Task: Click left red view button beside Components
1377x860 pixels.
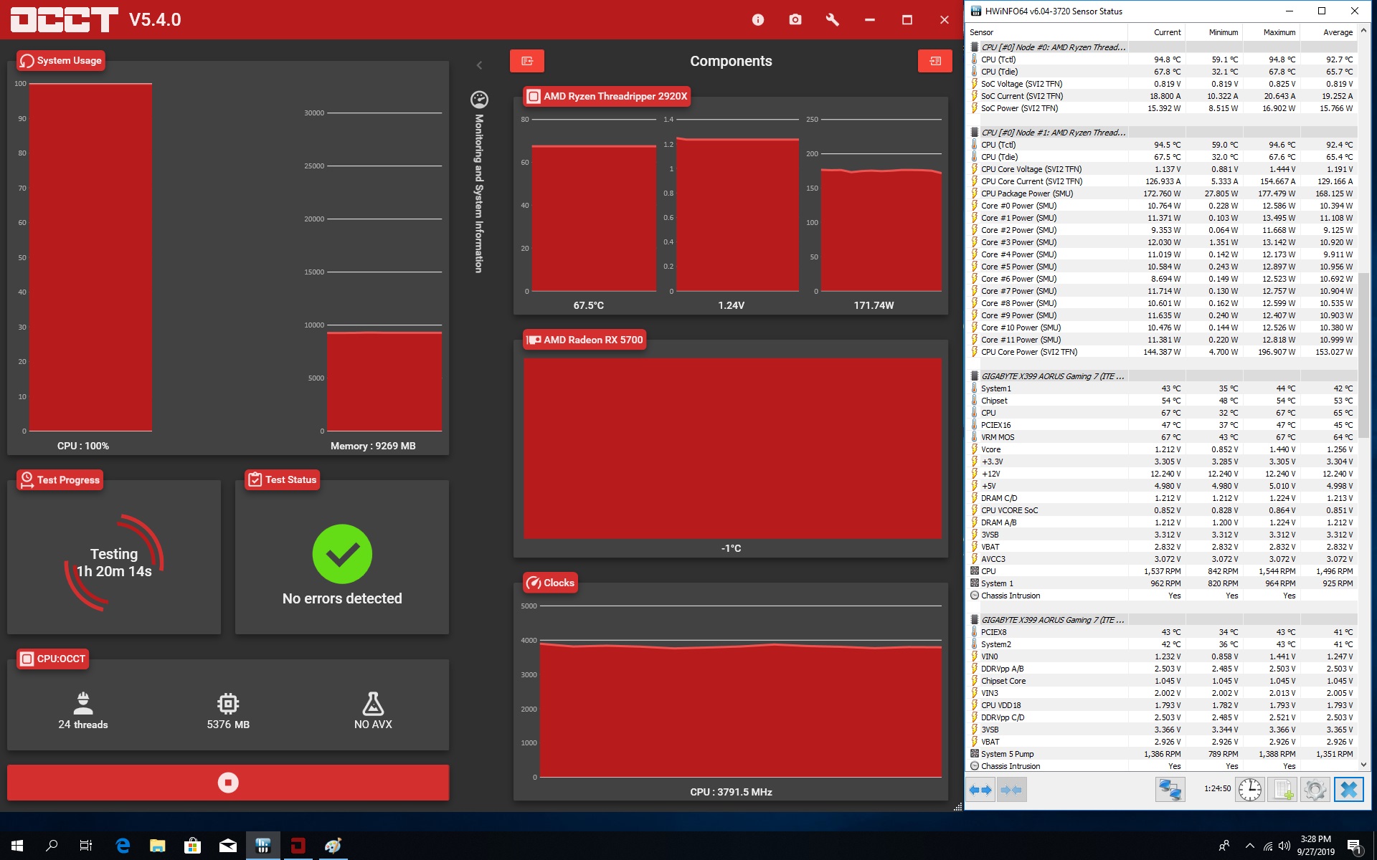Action: point(527,61)
